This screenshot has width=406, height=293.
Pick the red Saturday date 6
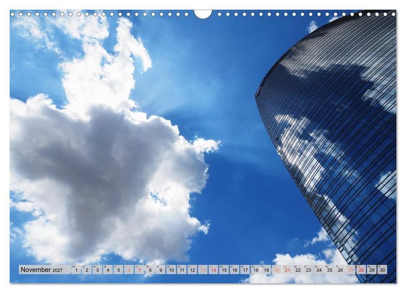pyautogui.click(x=129, y=270)
